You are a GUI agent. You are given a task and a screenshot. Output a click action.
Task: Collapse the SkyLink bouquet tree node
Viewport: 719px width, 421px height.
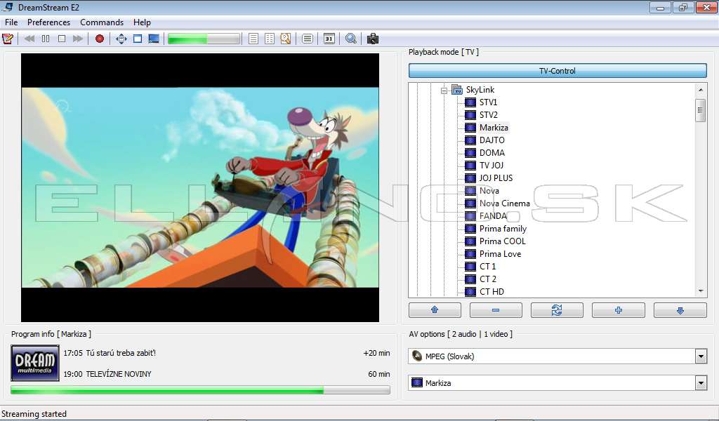(444, 91)
